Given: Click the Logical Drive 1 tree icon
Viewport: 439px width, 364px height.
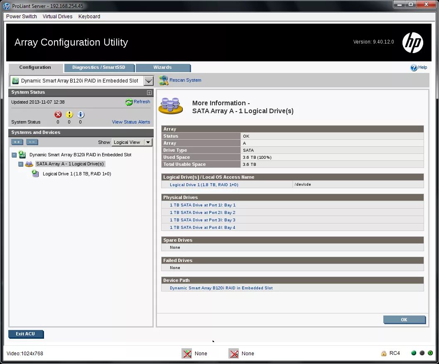Looking at the screenshot, I should 35,174.
